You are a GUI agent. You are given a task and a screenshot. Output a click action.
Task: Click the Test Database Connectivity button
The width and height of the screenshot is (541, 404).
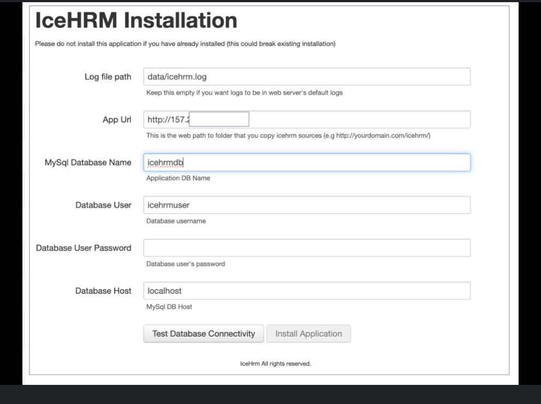[204, 333]
